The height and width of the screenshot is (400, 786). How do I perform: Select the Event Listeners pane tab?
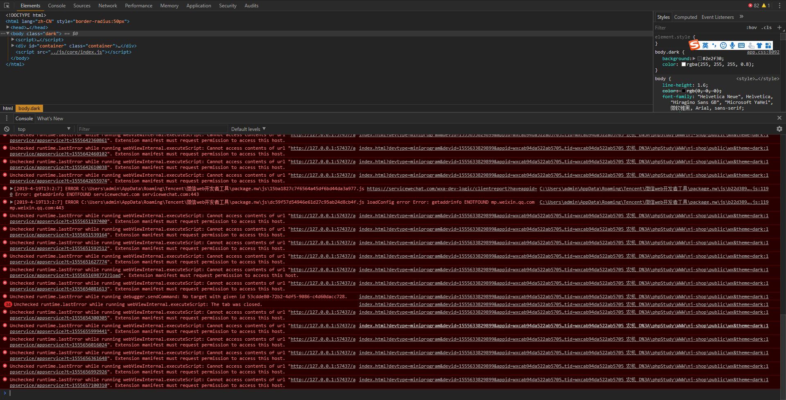click(717, 17)
